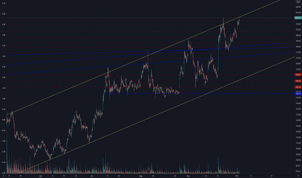Select the red 160.27 price line label
The height and width of the screenshot is (178, 302).
click(298, 74)
